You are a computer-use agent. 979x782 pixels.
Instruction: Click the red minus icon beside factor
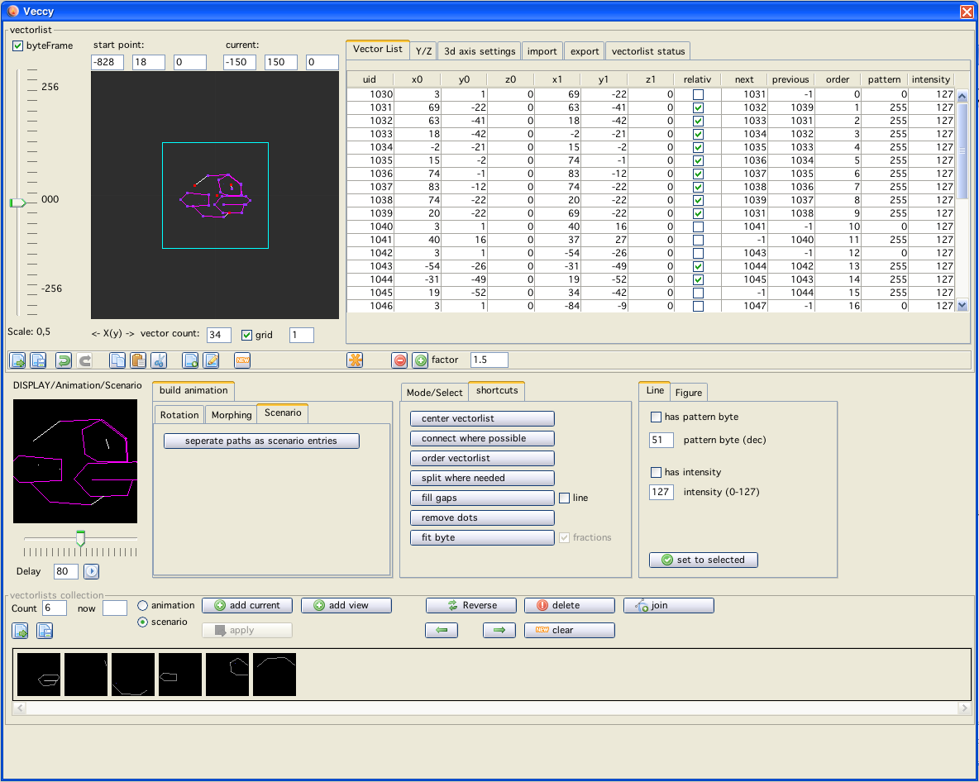pos(400,360)
